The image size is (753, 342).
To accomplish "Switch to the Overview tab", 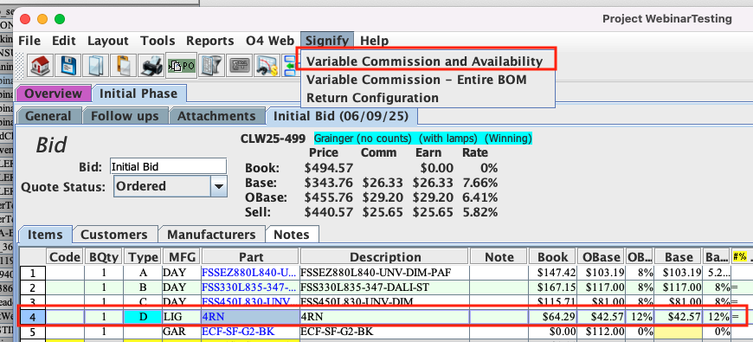I will pyautogui.click(x=54, y=94).
